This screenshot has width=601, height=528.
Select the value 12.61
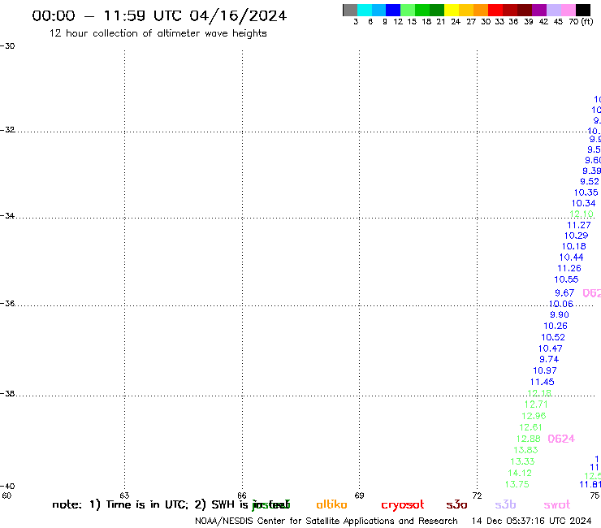(x=531, y=427)
